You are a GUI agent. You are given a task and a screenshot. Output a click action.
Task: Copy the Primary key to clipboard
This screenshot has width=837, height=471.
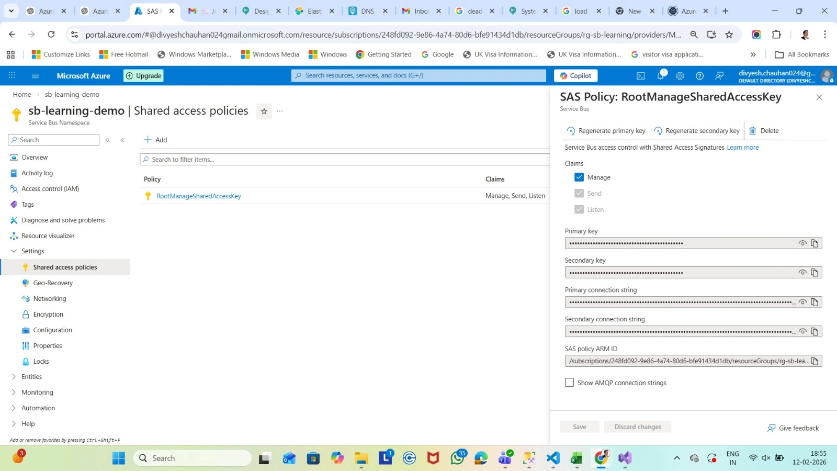pos(815,243)
